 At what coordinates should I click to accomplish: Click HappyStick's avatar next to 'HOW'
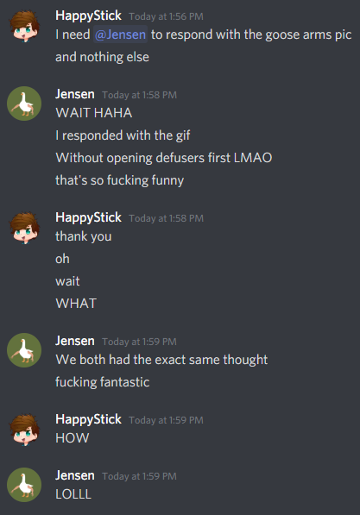(x=24, y=430)
